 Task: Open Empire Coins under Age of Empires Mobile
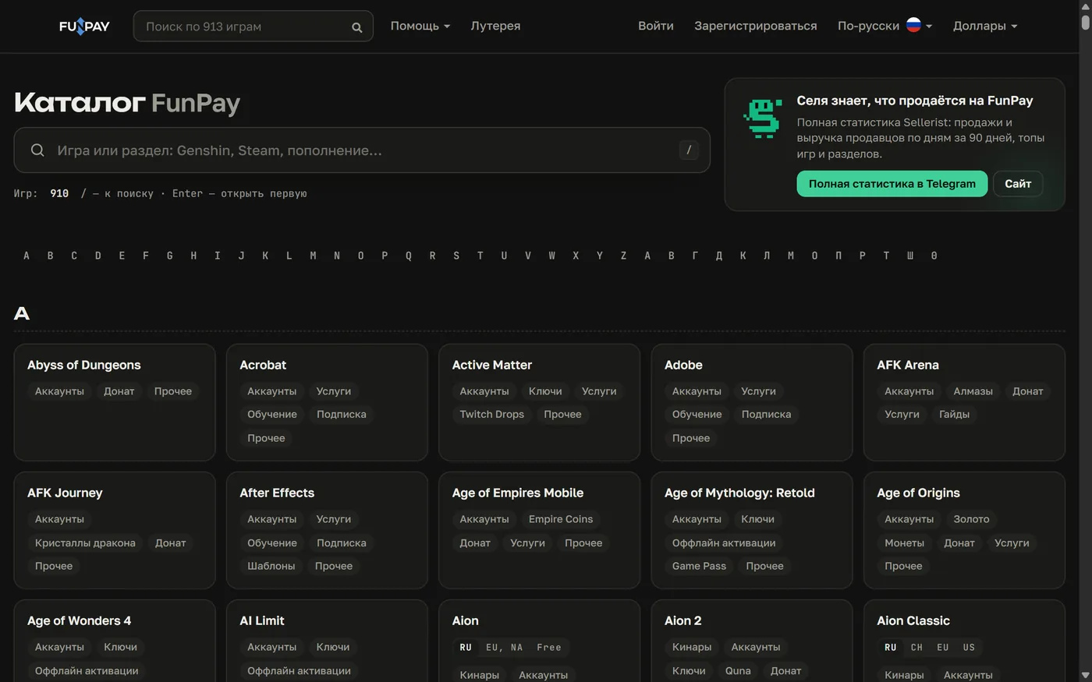tap(561, 519)
